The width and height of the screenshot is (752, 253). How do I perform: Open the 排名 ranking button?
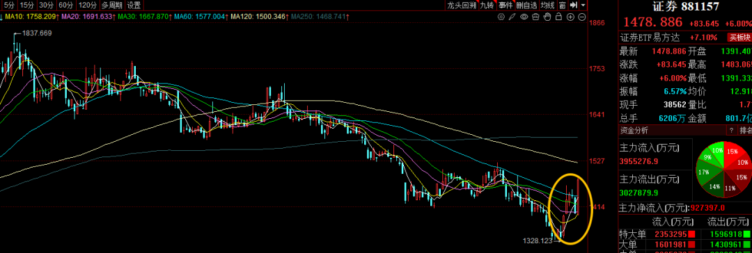pyautogui.click(x=745, y=130)
